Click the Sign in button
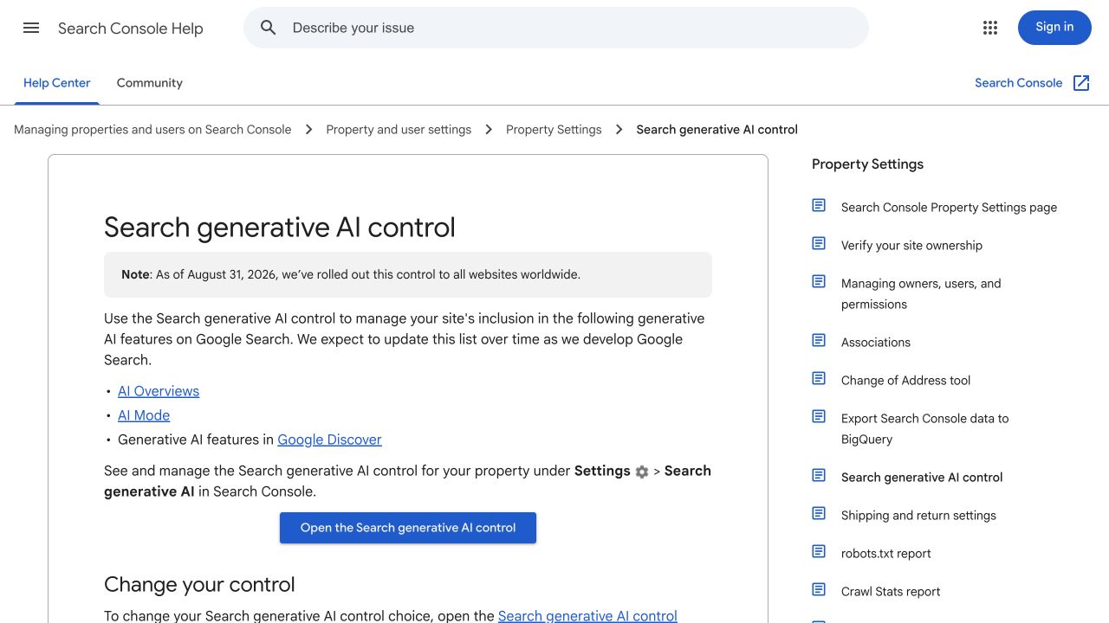The image size is (1109, 623). (x=1054, y=28)
